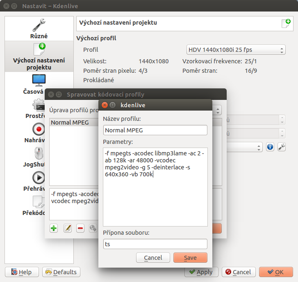Open the Profil HDV 1440x1080i dropdown
Viewport: 298px width, 282px height.
[x=236, y=50]
